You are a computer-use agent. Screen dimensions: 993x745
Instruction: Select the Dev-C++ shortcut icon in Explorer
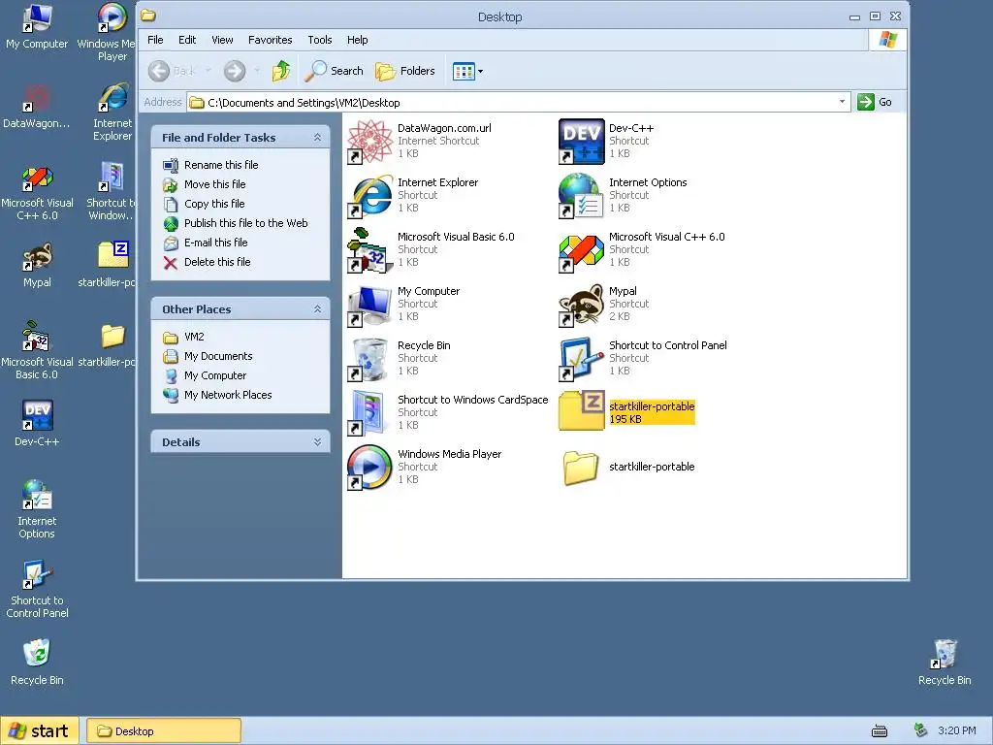tap(582, 142)
